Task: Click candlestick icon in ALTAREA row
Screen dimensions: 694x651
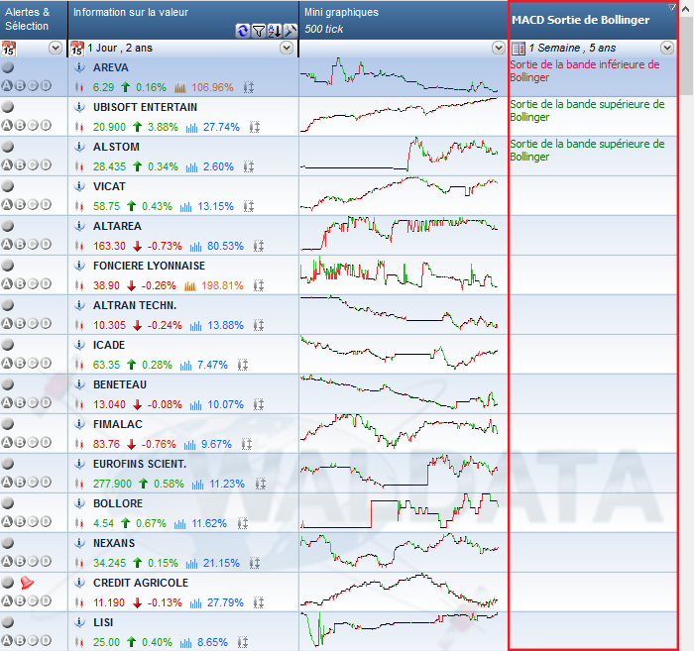Action: (x=79, y=246)
